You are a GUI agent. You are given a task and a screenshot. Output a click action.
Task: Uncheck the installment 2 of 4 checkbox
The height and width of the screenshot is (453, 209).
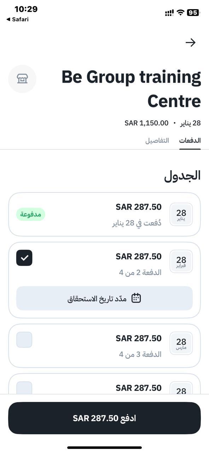pyautogui.click(x=24, y=258)
